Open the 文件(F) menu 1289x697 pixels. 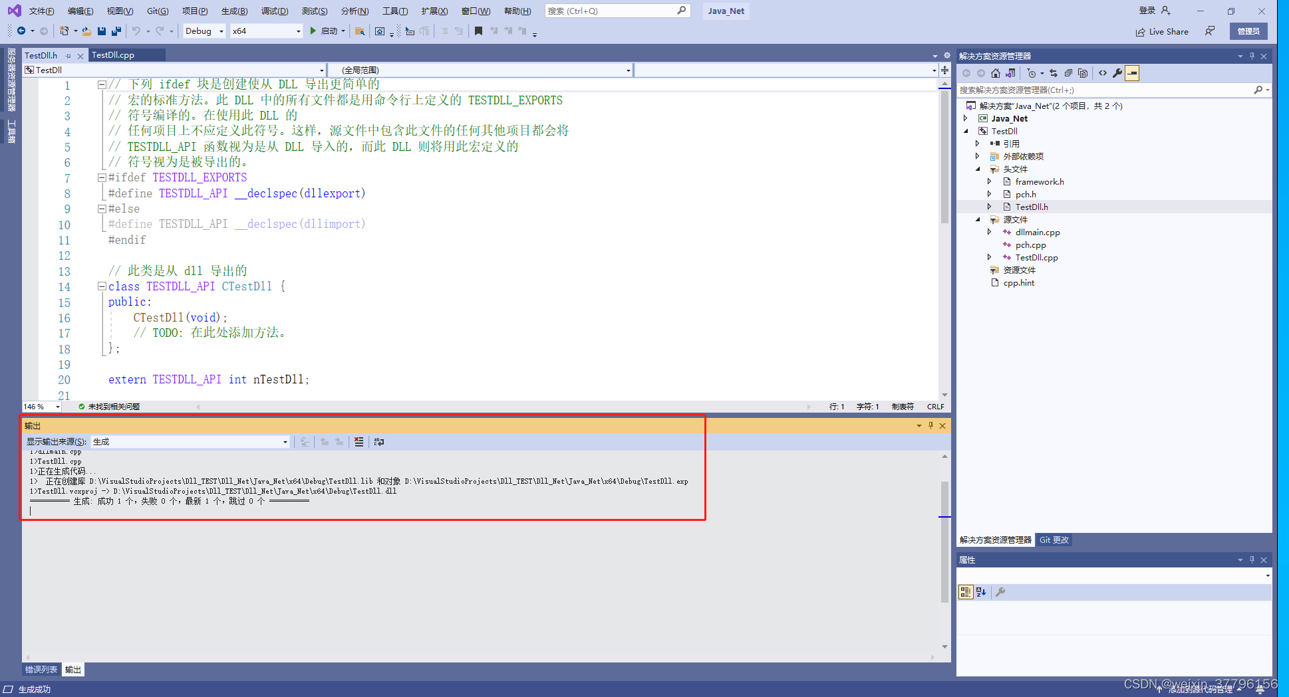41,11
